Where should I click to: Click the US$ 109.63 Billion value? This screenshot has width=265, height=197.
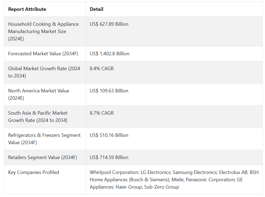(109, 91)
